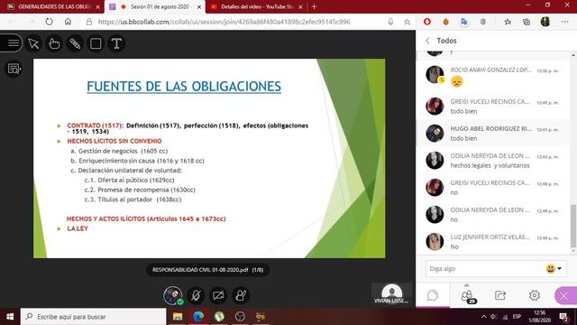The image size is (577, 325).
Task: Open My Settings gear tab
Action: tap(535, 295)
